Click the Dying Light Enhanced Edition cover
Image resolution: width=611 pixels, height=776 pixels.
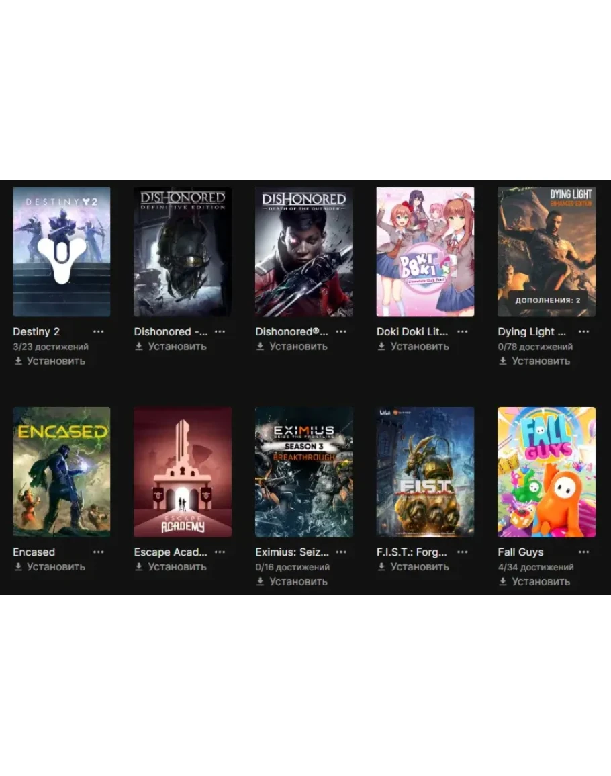click(x=546, y=252)
